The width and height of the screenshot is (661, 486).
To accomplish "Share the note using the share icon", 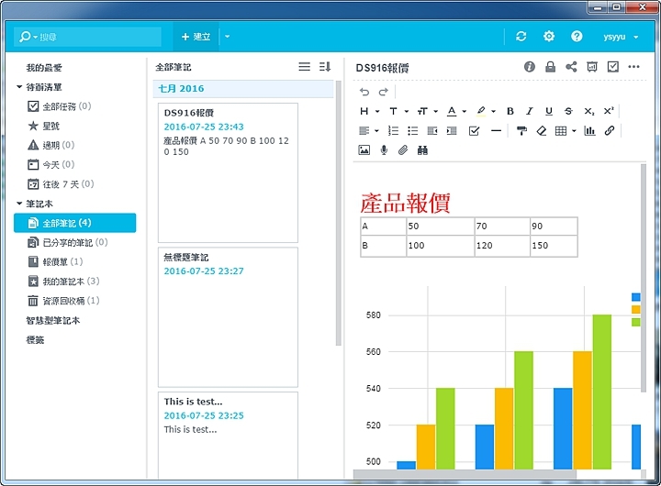I will [571, 67].
